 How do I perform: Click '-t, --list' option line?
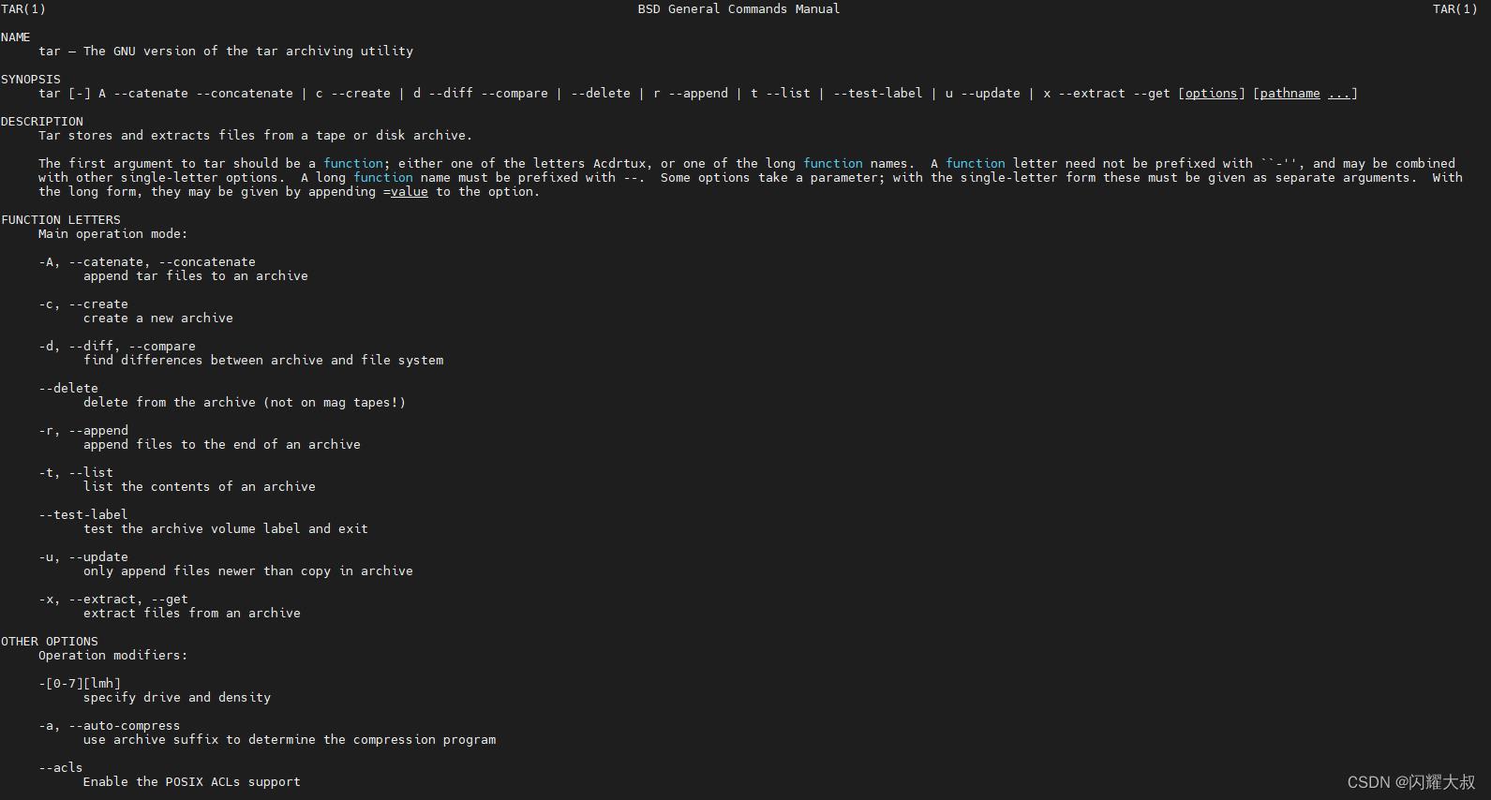(76, 473)
